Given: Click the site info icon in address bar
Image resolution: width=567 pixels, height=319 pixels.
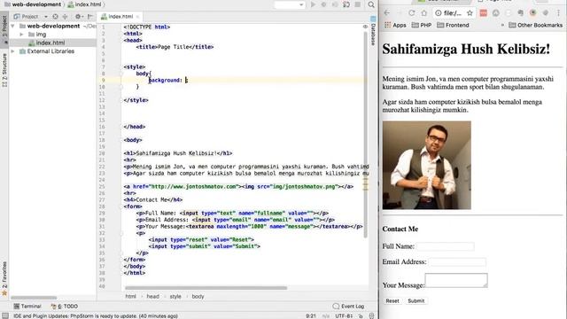Looking at the screenshot, I should [x=439, y=13].
